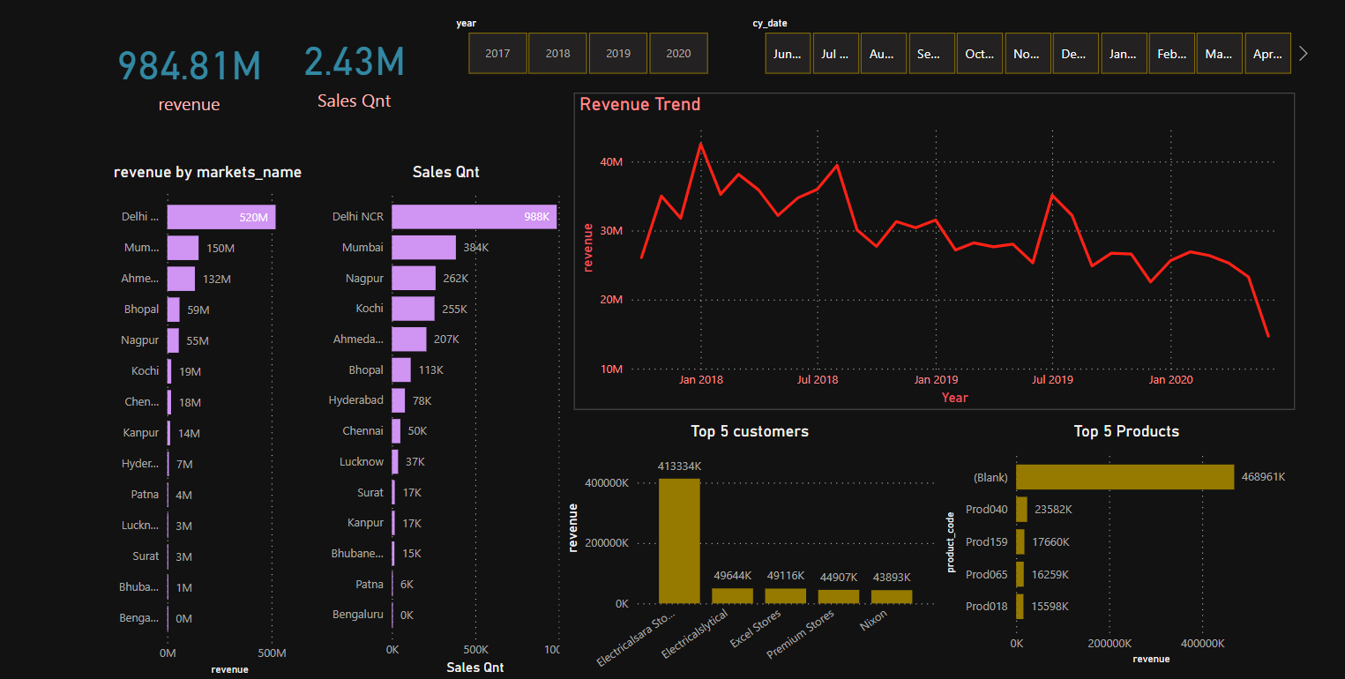Click the Lucknow 37K sales label
The height and width of the screenshot is (679, 1345).
coord(415,462)
